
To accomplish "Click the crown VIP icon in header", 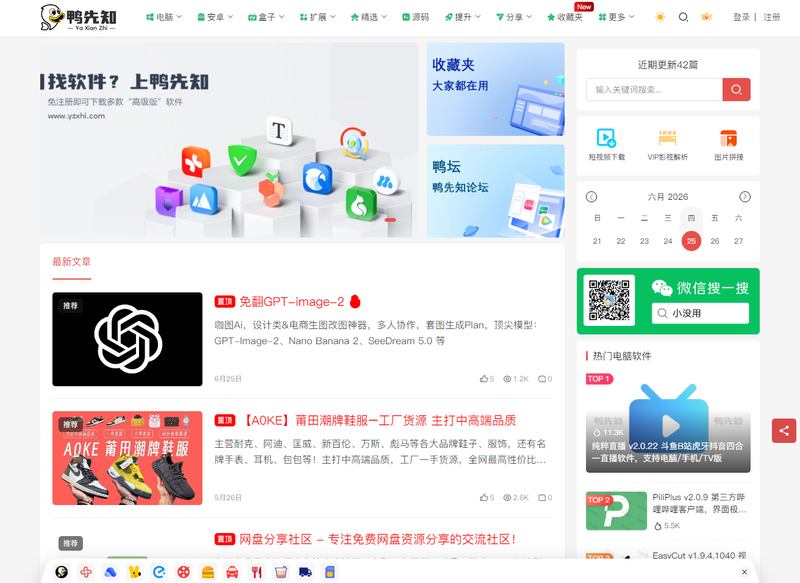I will [x=707, y=17].
